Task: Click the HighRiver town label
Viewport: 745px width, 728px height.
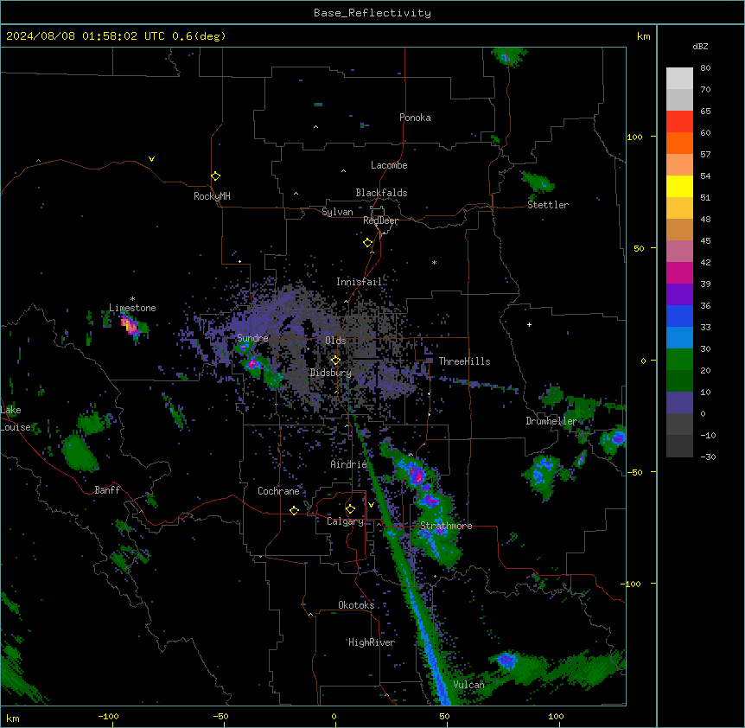Action: coord(371,642)
